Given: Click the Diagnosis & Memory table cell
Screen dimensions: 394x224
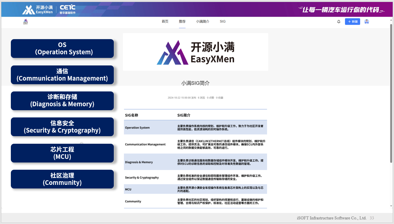Looking at the screenshot, I should (139, 162).
